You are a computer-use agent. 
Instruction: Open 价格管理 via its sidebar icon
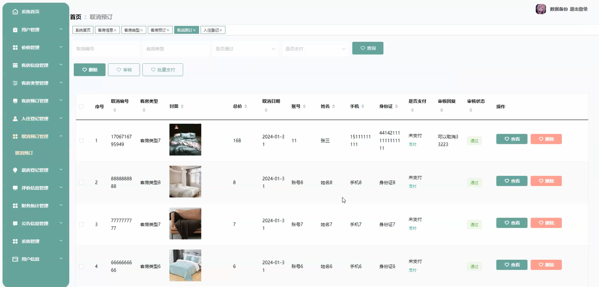pyautogui.click(x=15, y=47)
